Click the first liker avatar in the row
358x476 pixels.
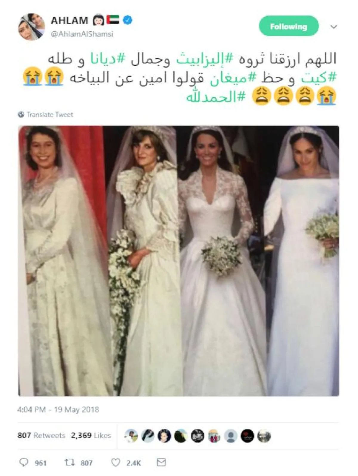pyautogui.click(x=131, y=436)
